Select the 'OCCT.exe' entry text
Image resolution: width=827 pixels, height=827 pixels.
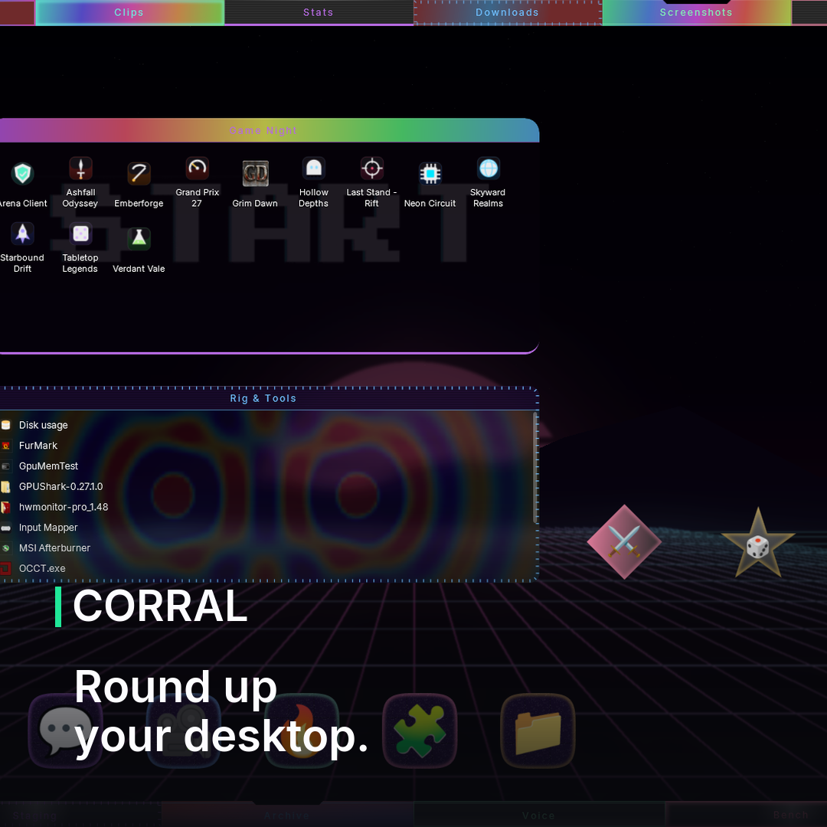(42, 568)
